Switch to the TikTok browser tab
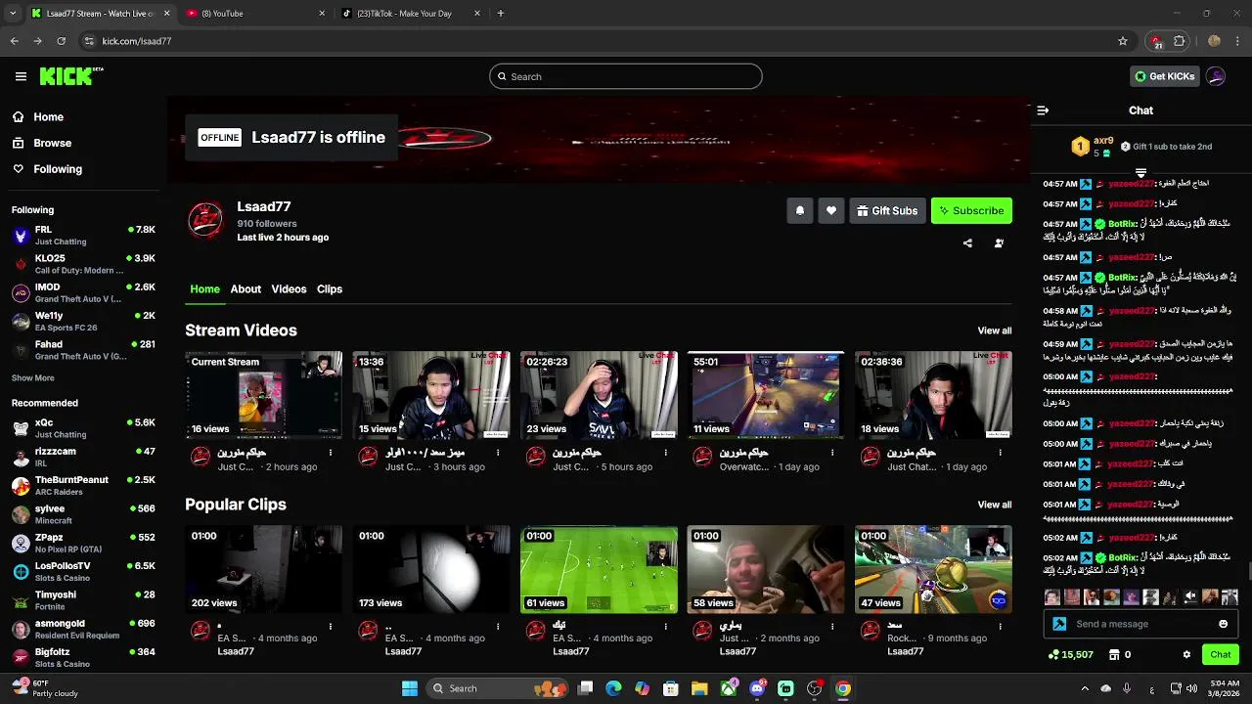 click(x=411, y=14)
